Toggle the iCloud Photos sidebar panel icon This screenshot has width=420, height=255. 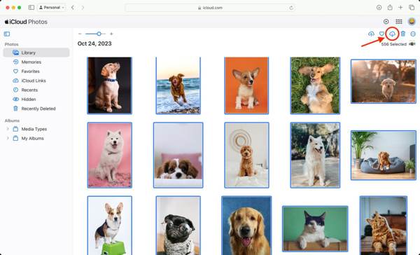[x=7, y=34]
